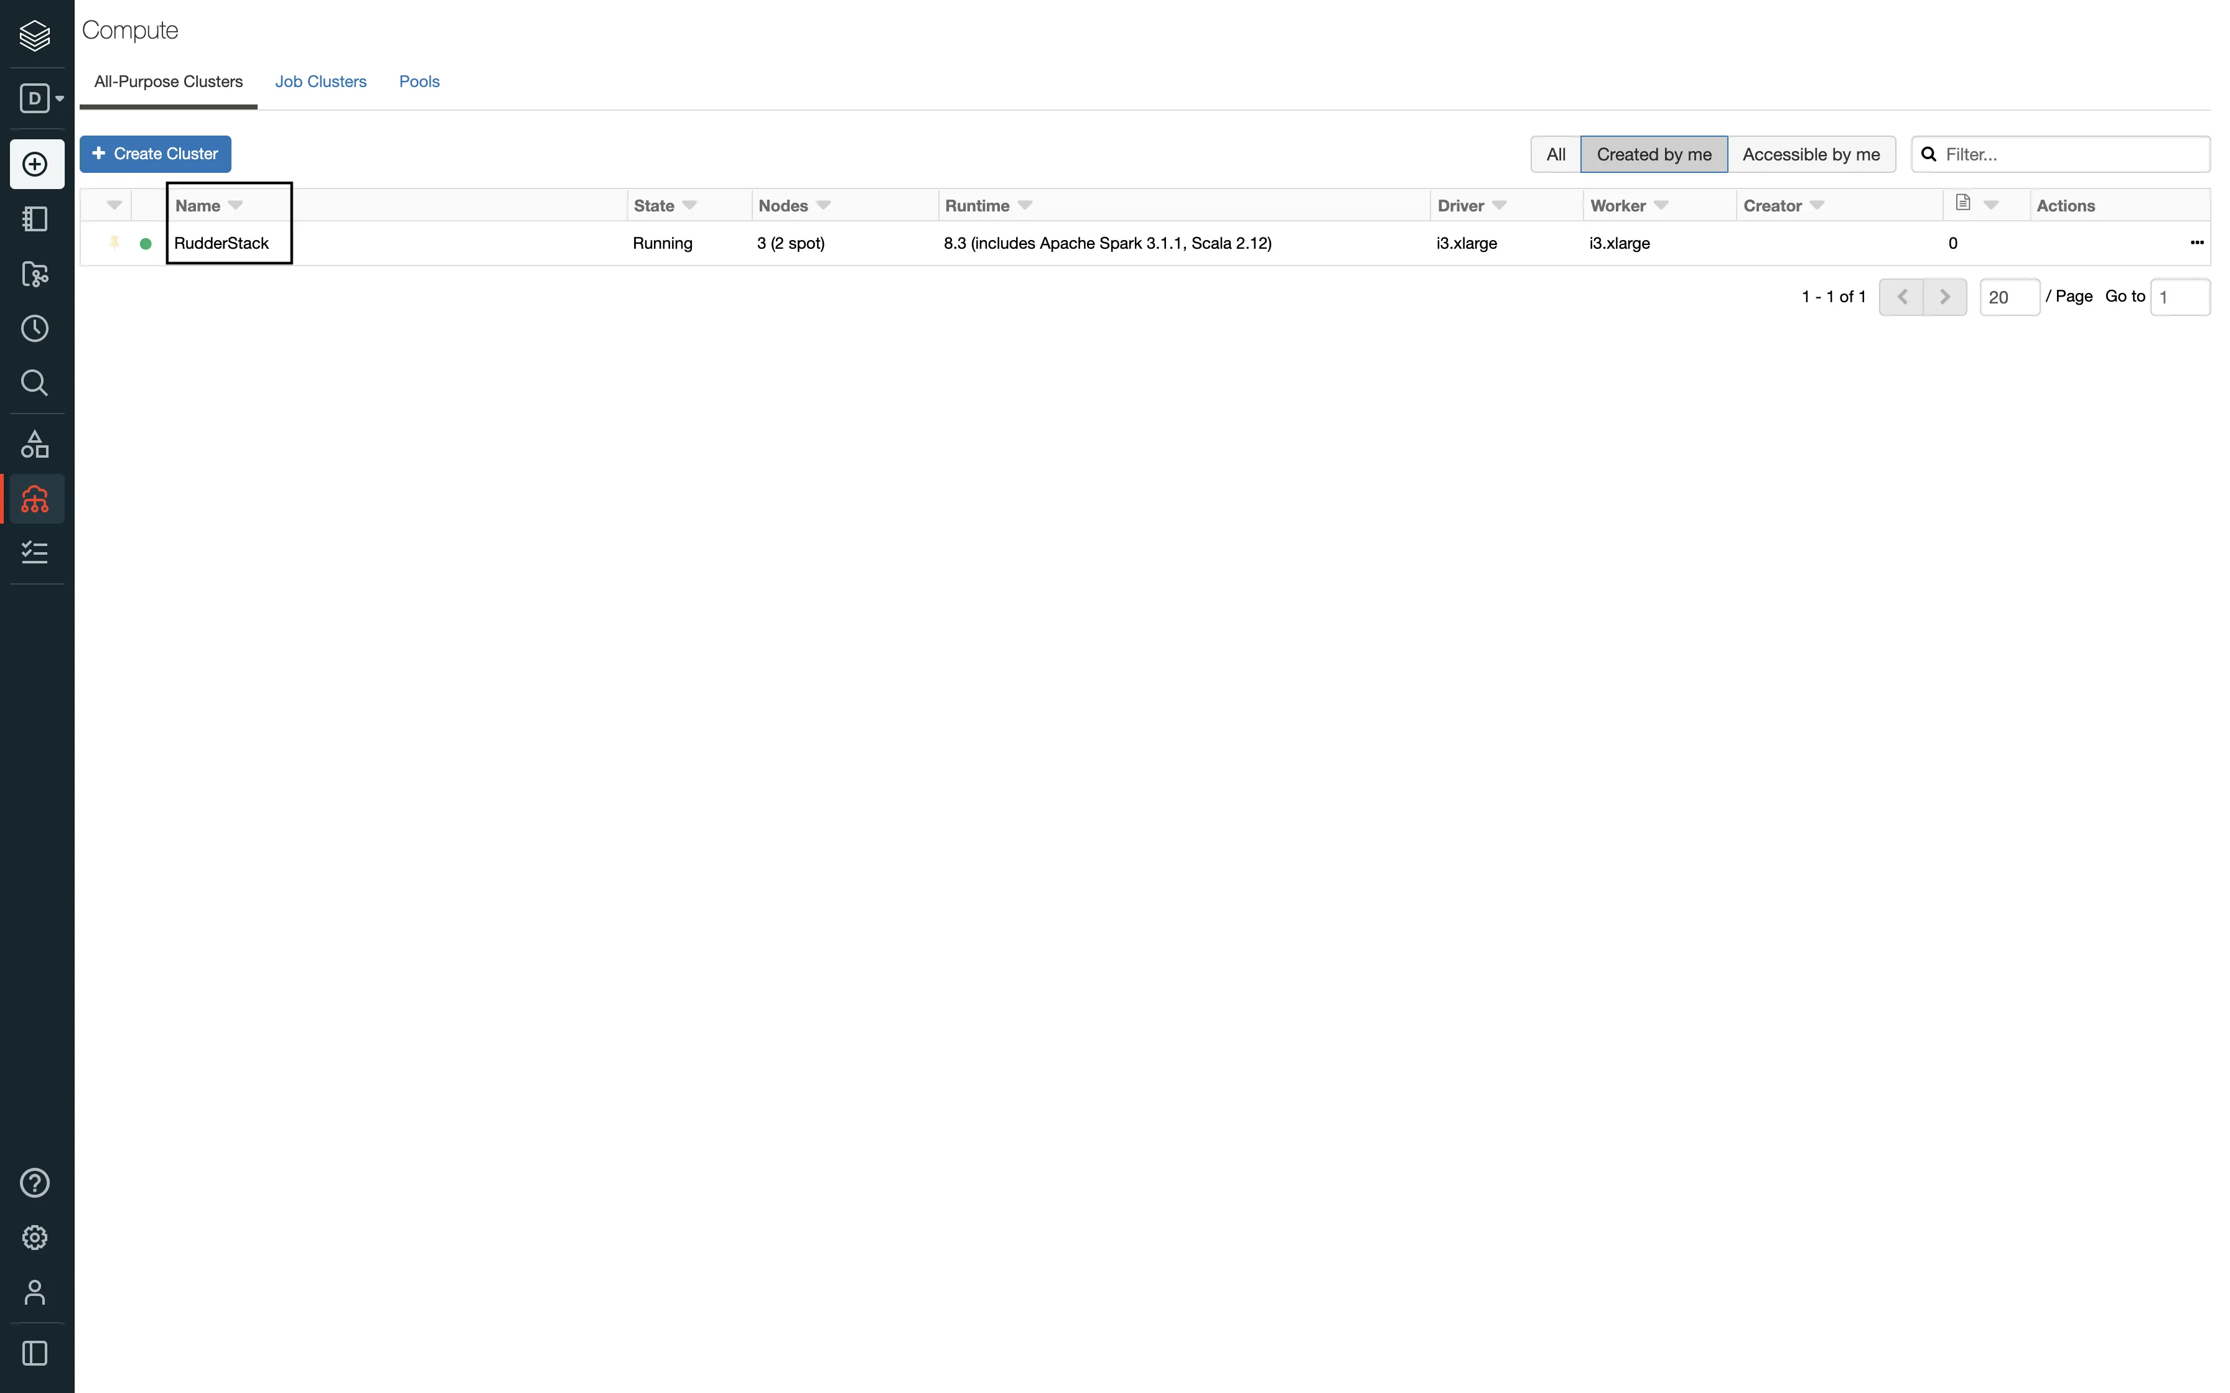The width and height of the screenshot is (2230, 1393).
Task: Open the Workspace icon in the sidebar
Action: [x=35, y=220]
